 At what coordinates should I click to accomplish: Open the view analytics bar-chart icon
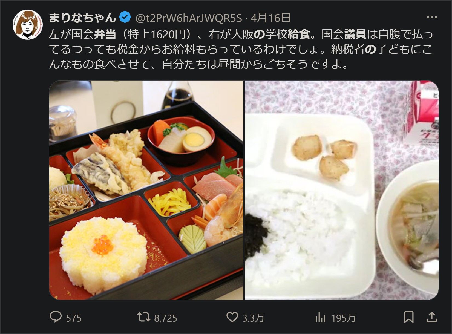pyautogui.click(x=320, y=317)
